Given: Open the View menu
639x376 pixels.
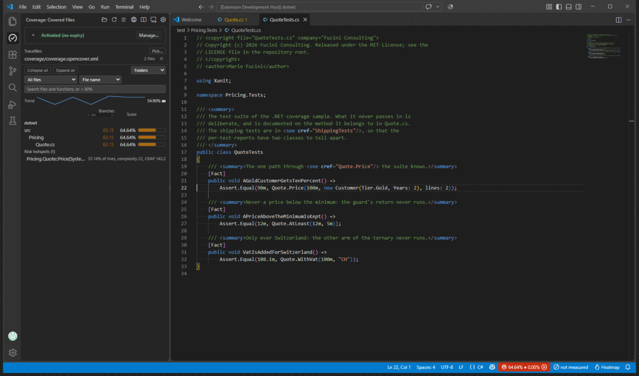Looking at the screenshot, I should [77, 7].
